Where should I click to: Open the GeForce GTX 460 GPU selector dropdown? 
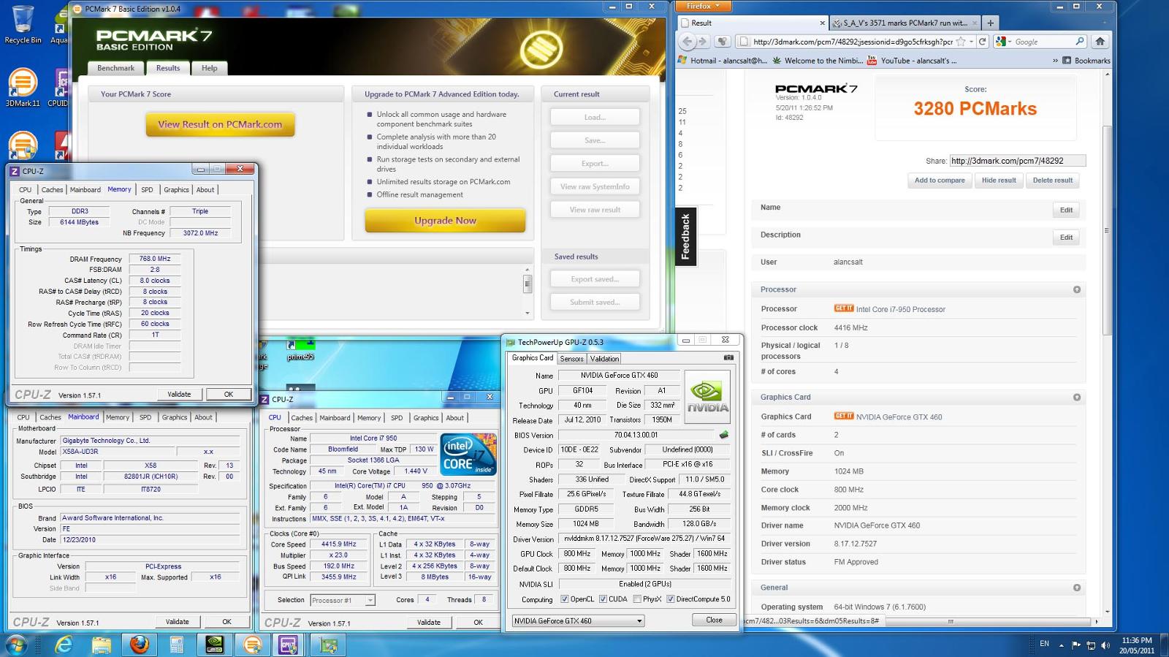pyautogui.click(x=577, y=620)
